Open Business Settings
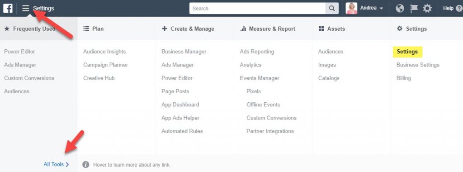Viewport: 463px width, 172px height. point(418,65)
